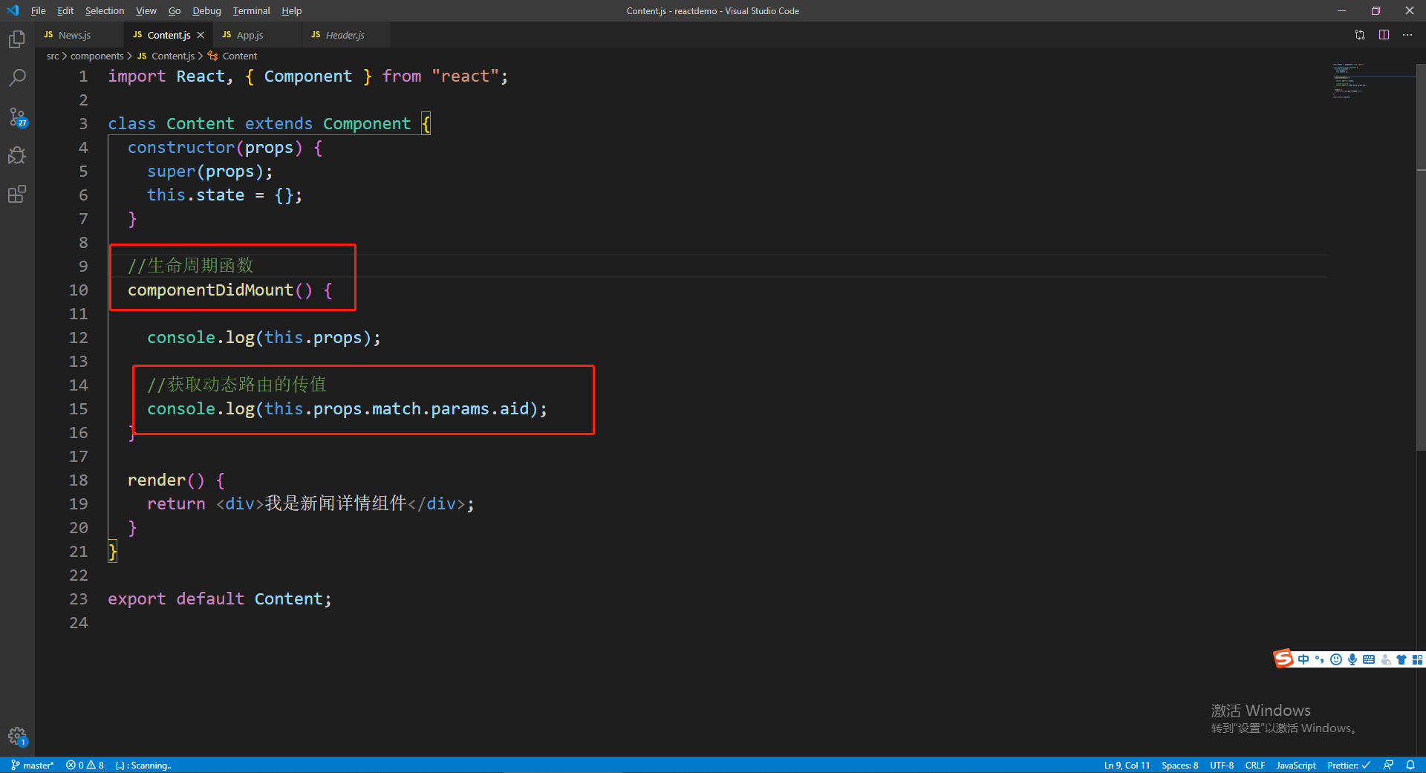1426x773 pixels.
Task: Open the skin shirt icon in IME bar
Action: 1401,659
